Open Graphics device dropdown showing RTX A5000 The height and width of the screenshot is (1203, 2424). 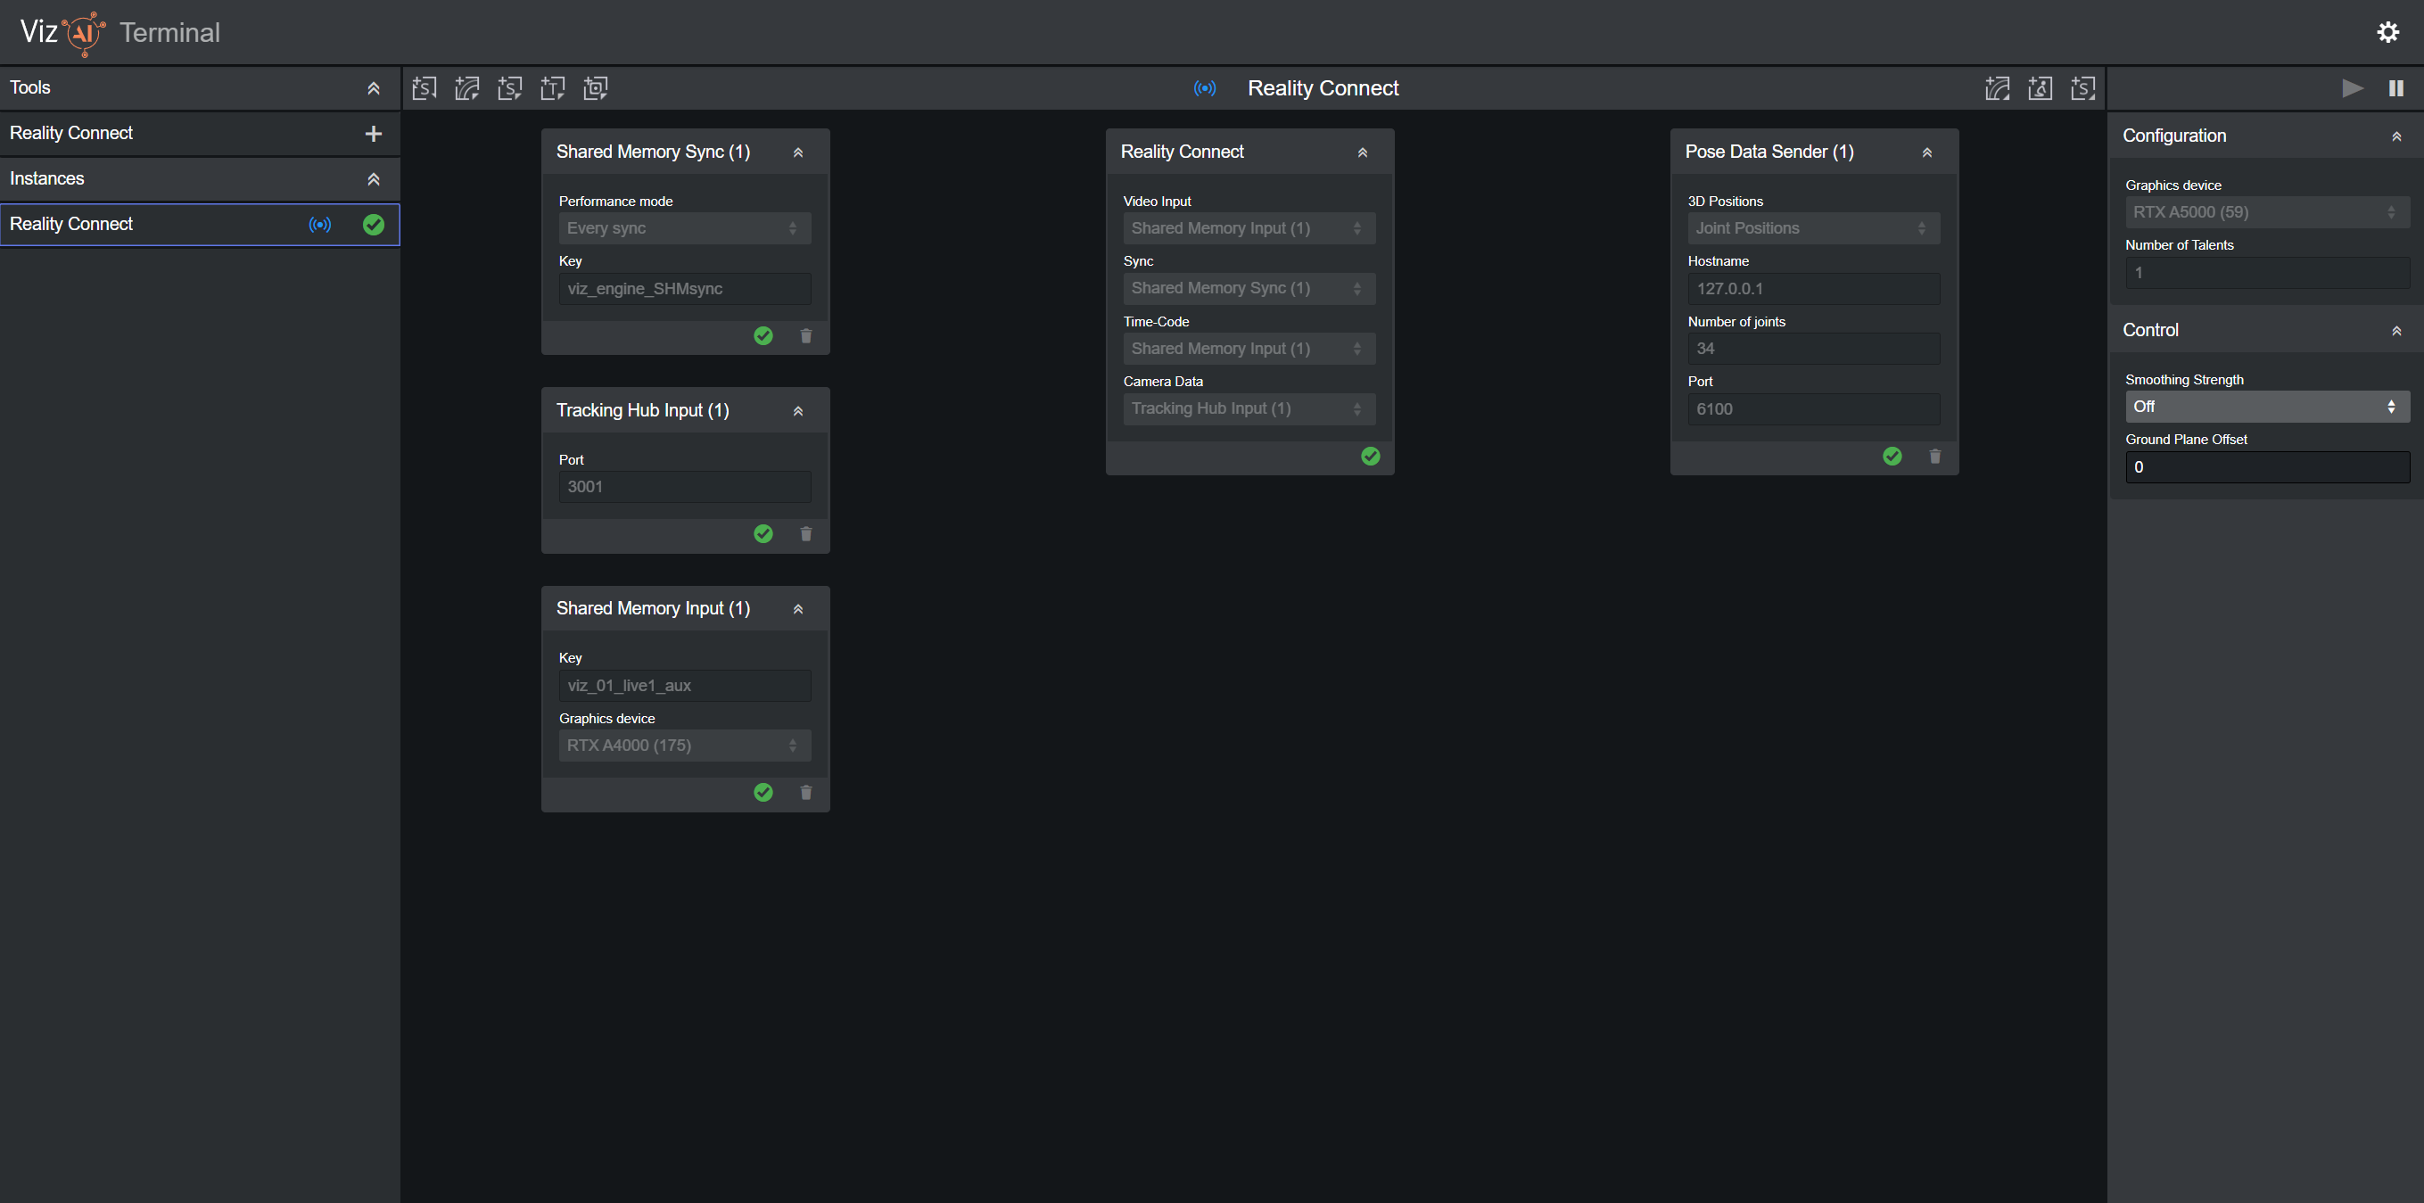(2268, 212)
